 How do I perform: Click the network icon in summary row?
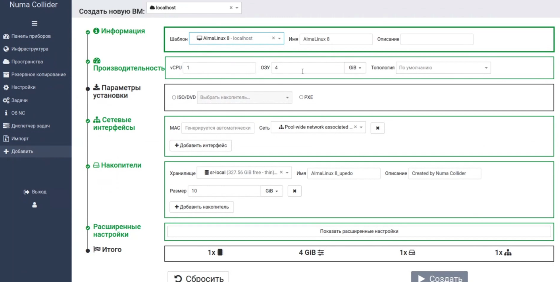(508, 253)
